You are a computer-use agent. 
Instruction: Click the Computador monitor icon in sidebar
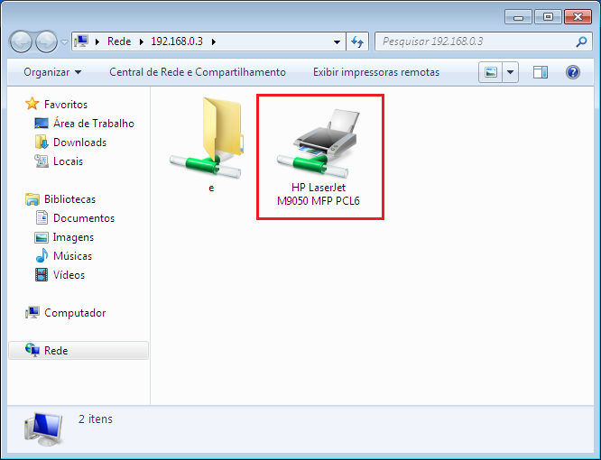click(32, 313)
